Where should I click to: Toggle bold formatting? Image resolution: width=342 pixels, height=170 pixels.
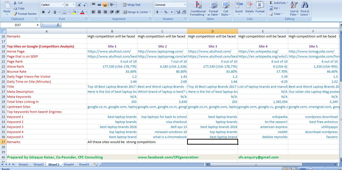coord(43,12)
